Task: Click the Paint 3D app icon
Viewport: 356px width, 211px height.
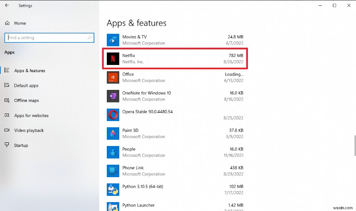Action: [x=113, y=133]
